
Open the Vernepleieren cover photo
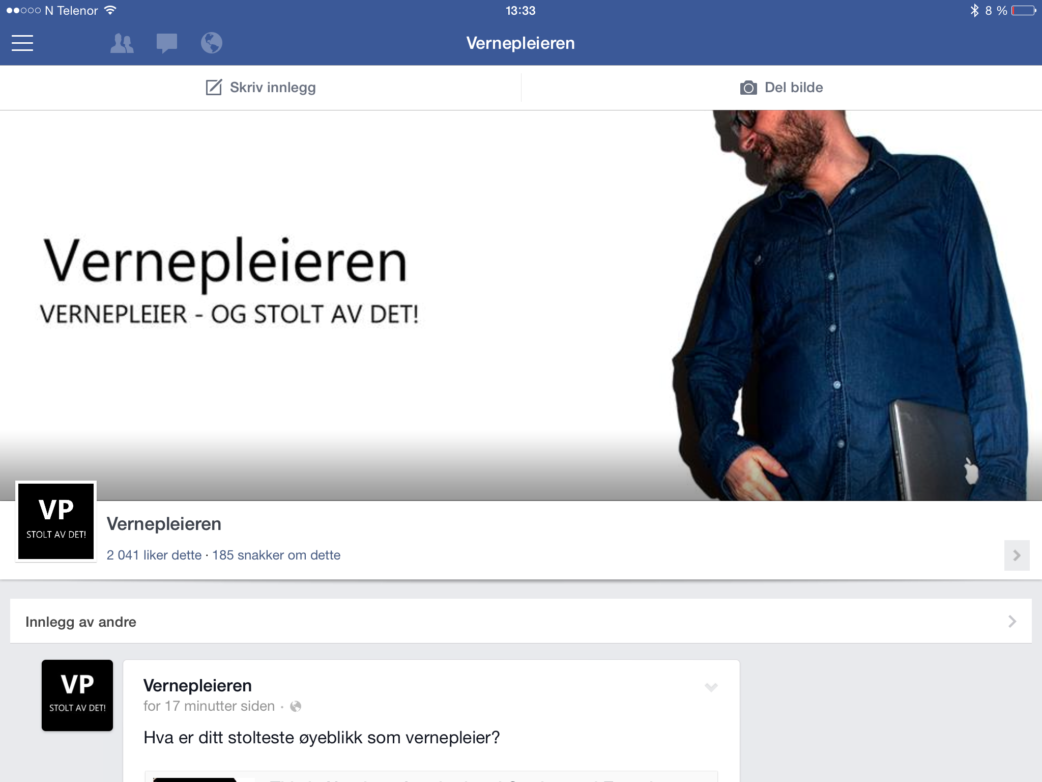click(521, 305)
